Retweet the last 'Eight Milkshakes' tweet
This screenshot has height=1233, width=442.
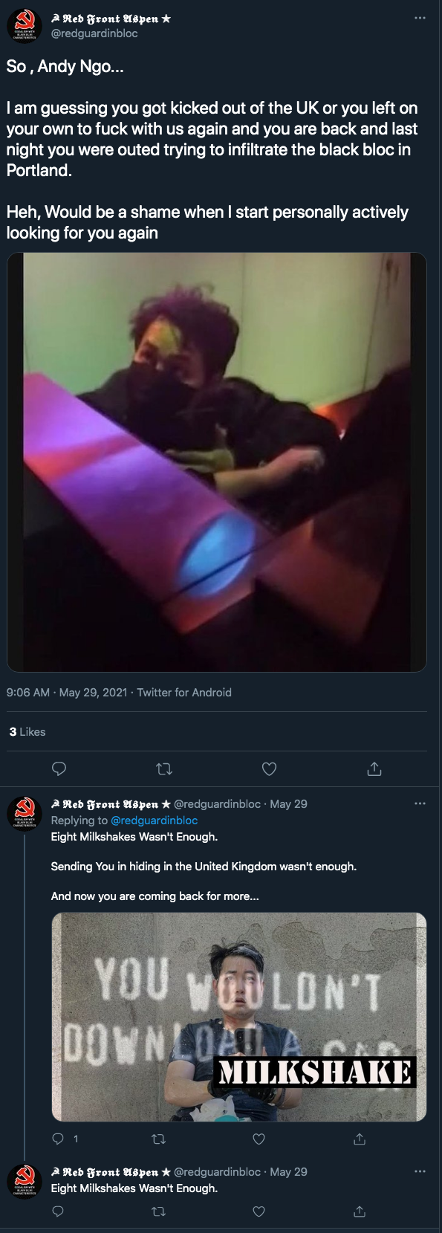(x=158, y=1211)
